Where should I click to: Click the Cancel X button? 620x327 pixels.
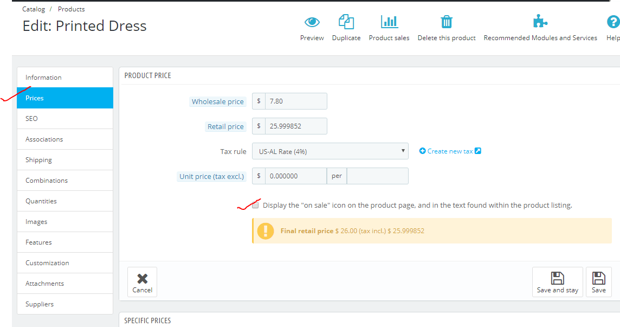click(x=143, y=282)
